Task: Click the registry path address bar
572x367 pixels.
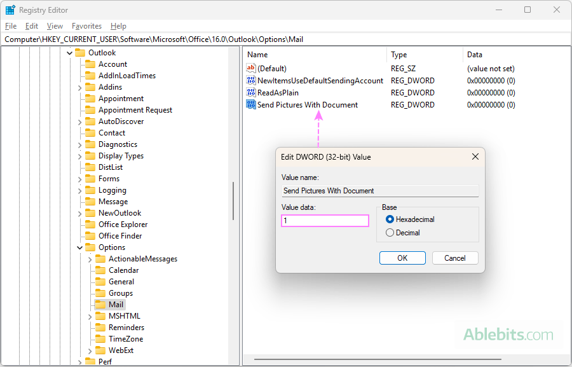Action: [x=286, y=39]
